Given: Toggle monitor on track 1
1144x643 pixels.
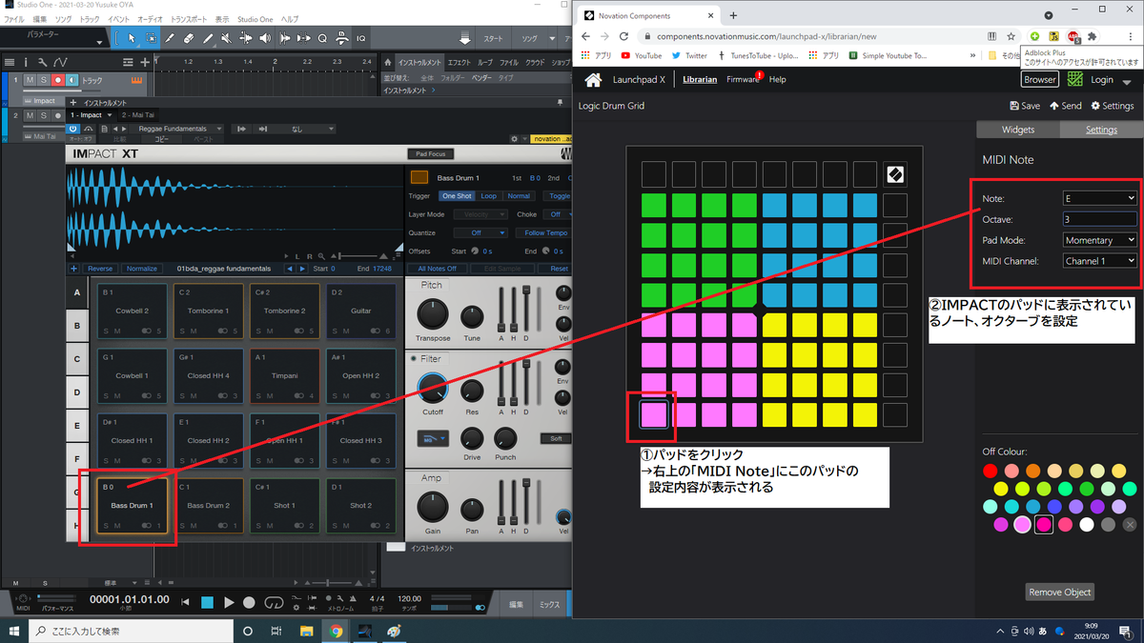Looking at the screenshot, I should (71, 81).
